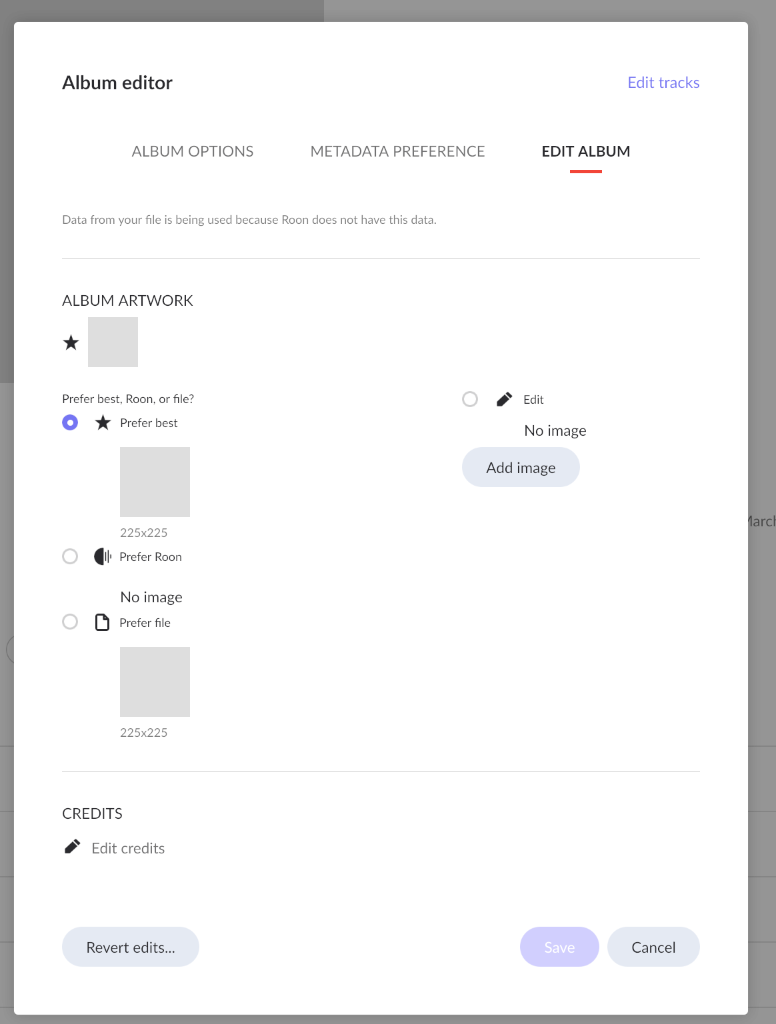Select the Prefer best radio button
776x1024 pixels.
pyautogui.click(x=70, y=422)
